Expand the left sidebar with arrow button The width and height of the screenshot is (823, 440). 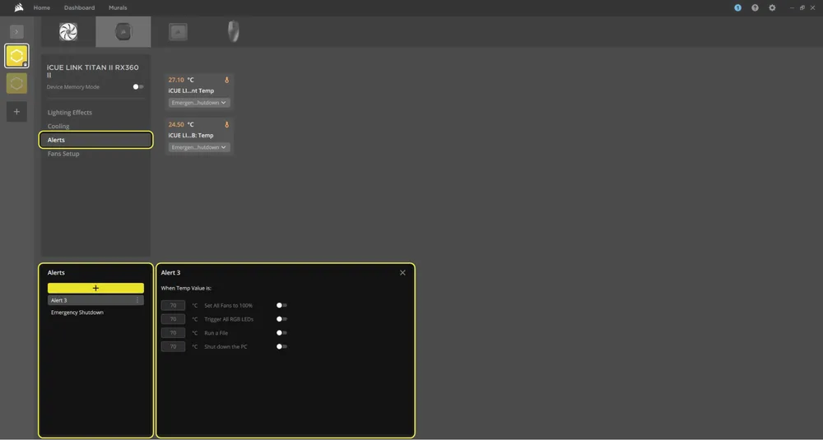pos(16,31)
